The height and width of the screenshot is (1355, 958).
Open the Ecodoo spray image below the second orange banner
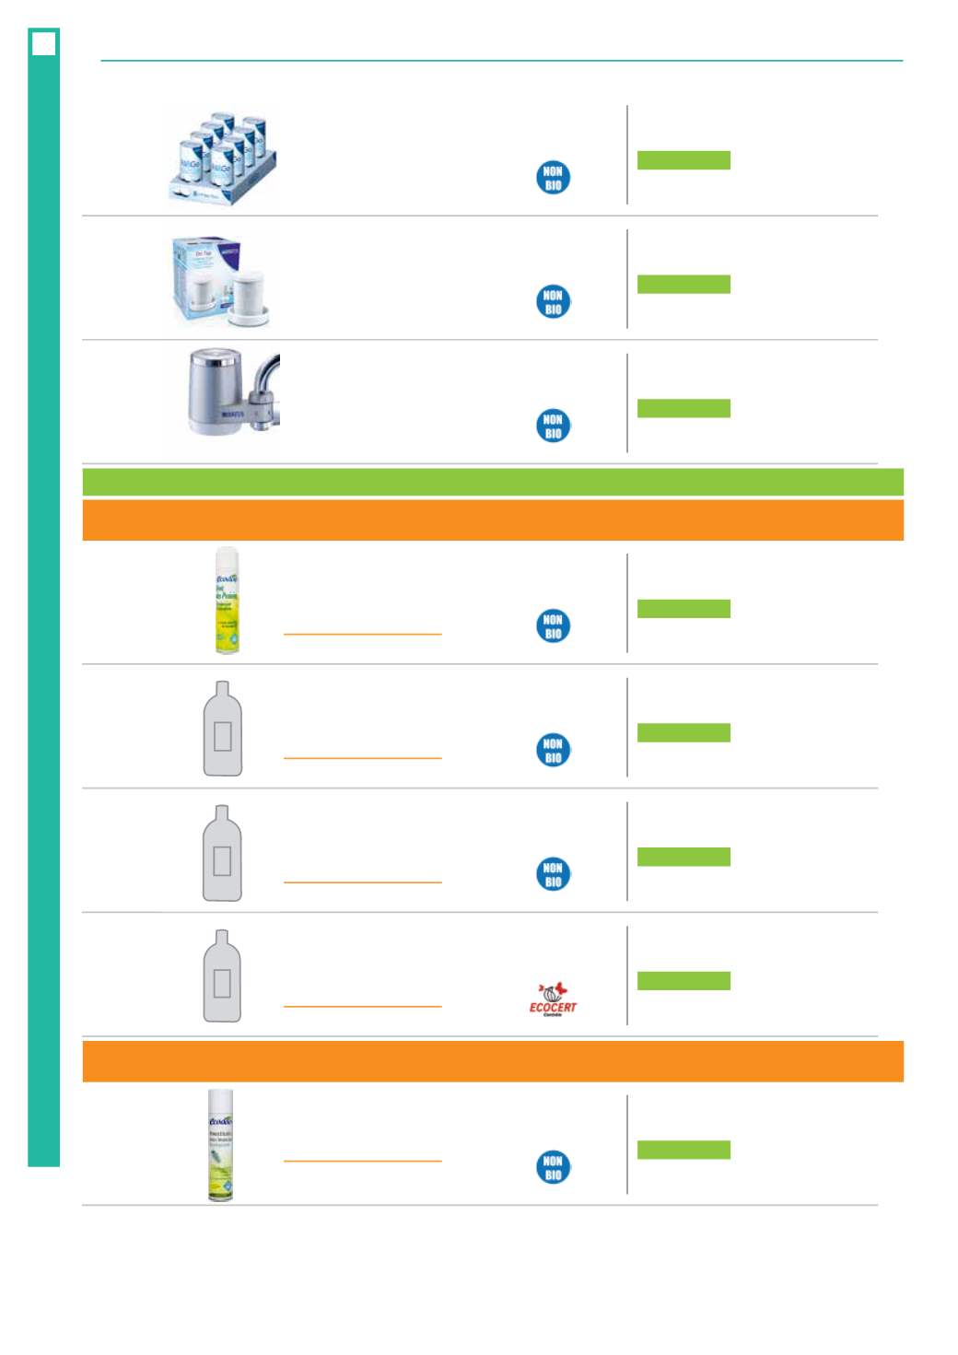click(220, 1145)
